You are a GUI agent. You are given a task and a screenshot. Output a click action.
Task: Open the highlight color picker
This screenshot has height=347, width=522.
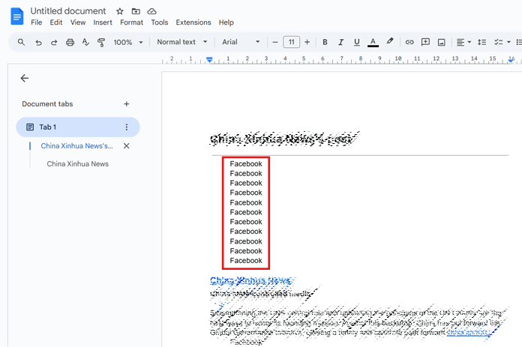[x=390, y=41]
